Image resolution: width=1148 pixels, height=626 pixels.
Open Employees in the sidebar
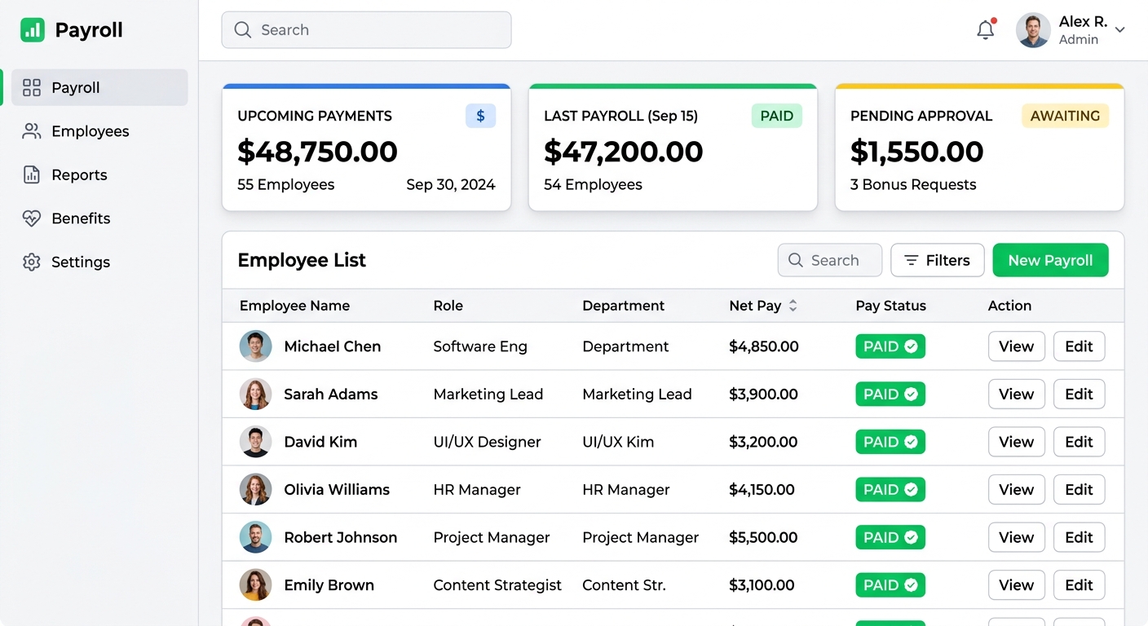pyautogui.click(x=99, y=131)
